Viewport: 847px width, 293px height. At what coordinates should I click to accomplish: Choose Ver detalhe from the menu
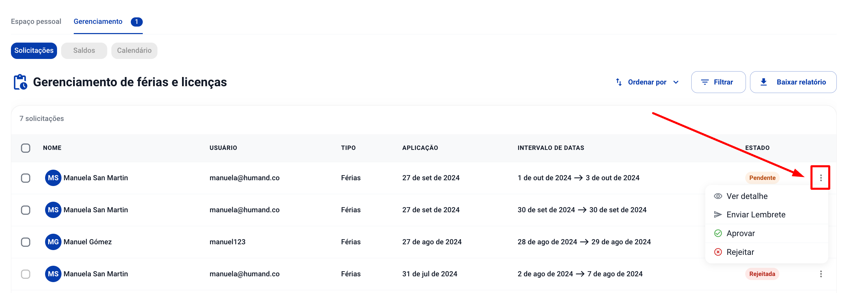766,196
